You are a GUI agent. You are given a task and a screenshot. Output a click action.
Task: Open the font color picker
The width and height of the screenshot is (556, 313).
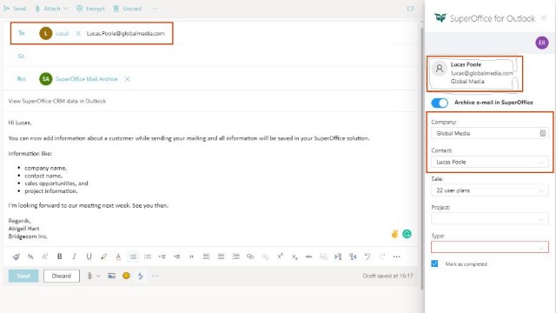point(118,256)
